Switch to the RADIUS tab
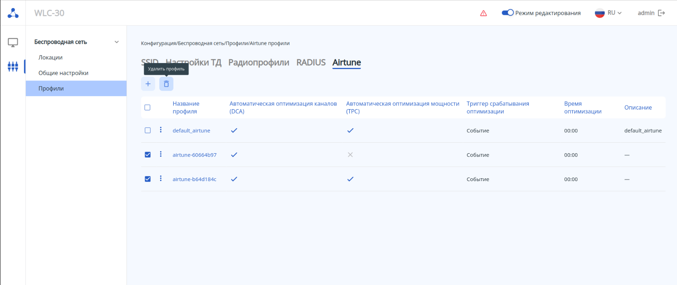677x285 pixels. tap(311, 63)
